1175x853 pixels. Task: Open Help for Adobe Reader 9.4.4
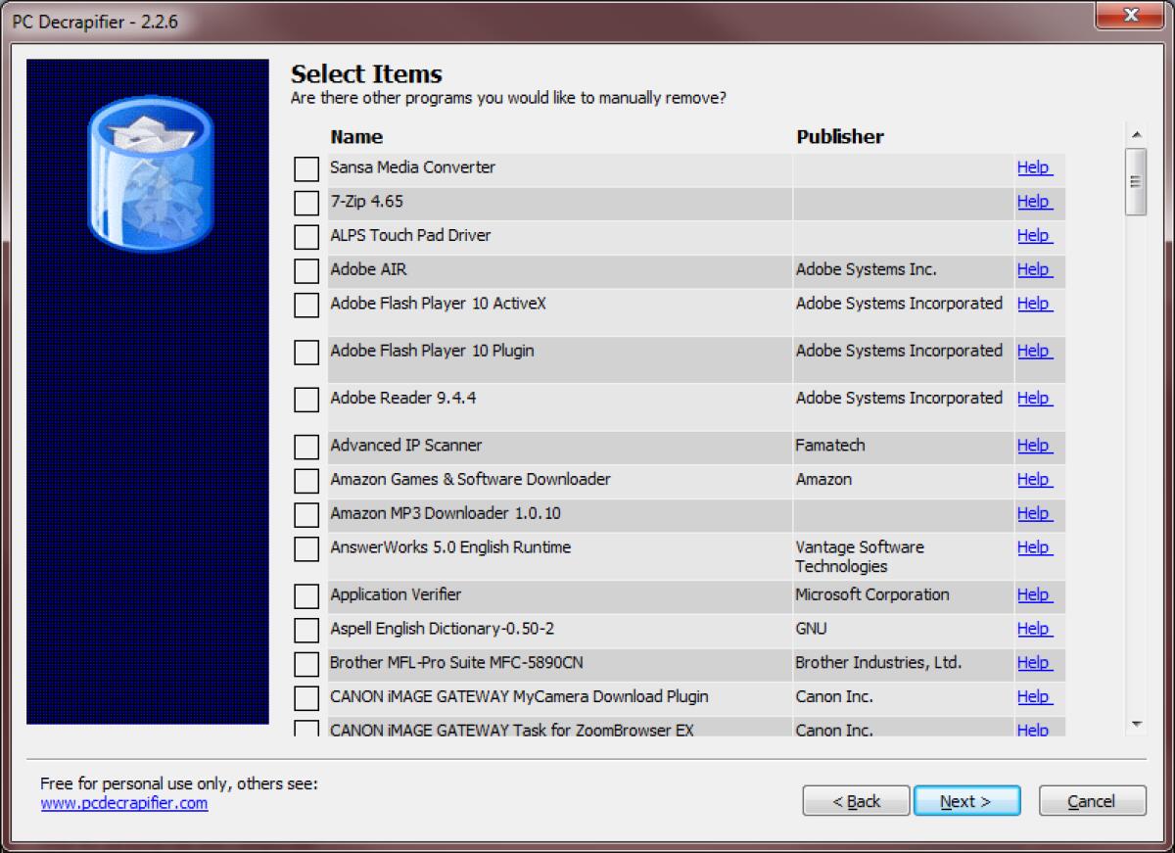1034,399
